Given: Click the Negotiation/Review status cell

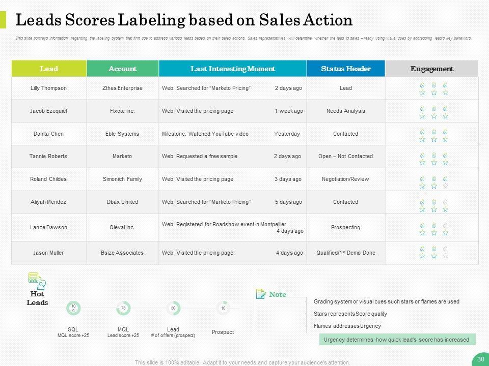Looking at the screenshot, I should tap(346, 179).
